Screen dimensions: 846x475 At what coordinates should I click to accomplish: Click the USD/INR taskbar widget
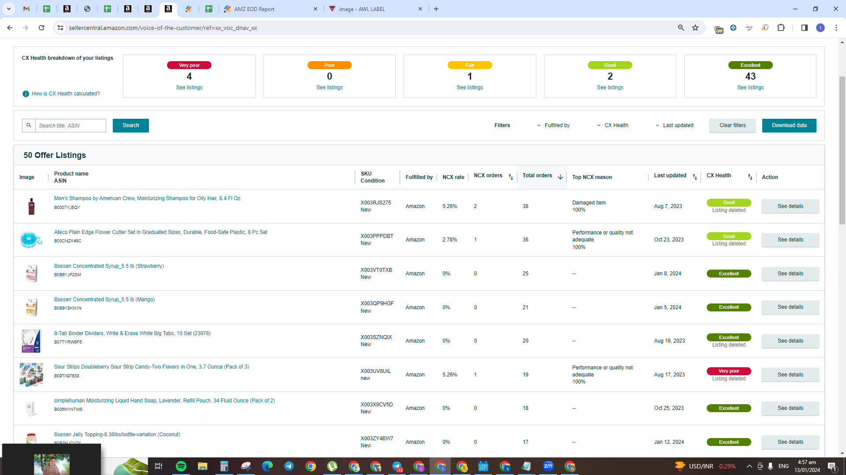(x=705, y=466)
